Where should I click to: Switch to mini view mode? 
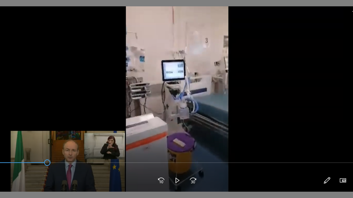343,180
